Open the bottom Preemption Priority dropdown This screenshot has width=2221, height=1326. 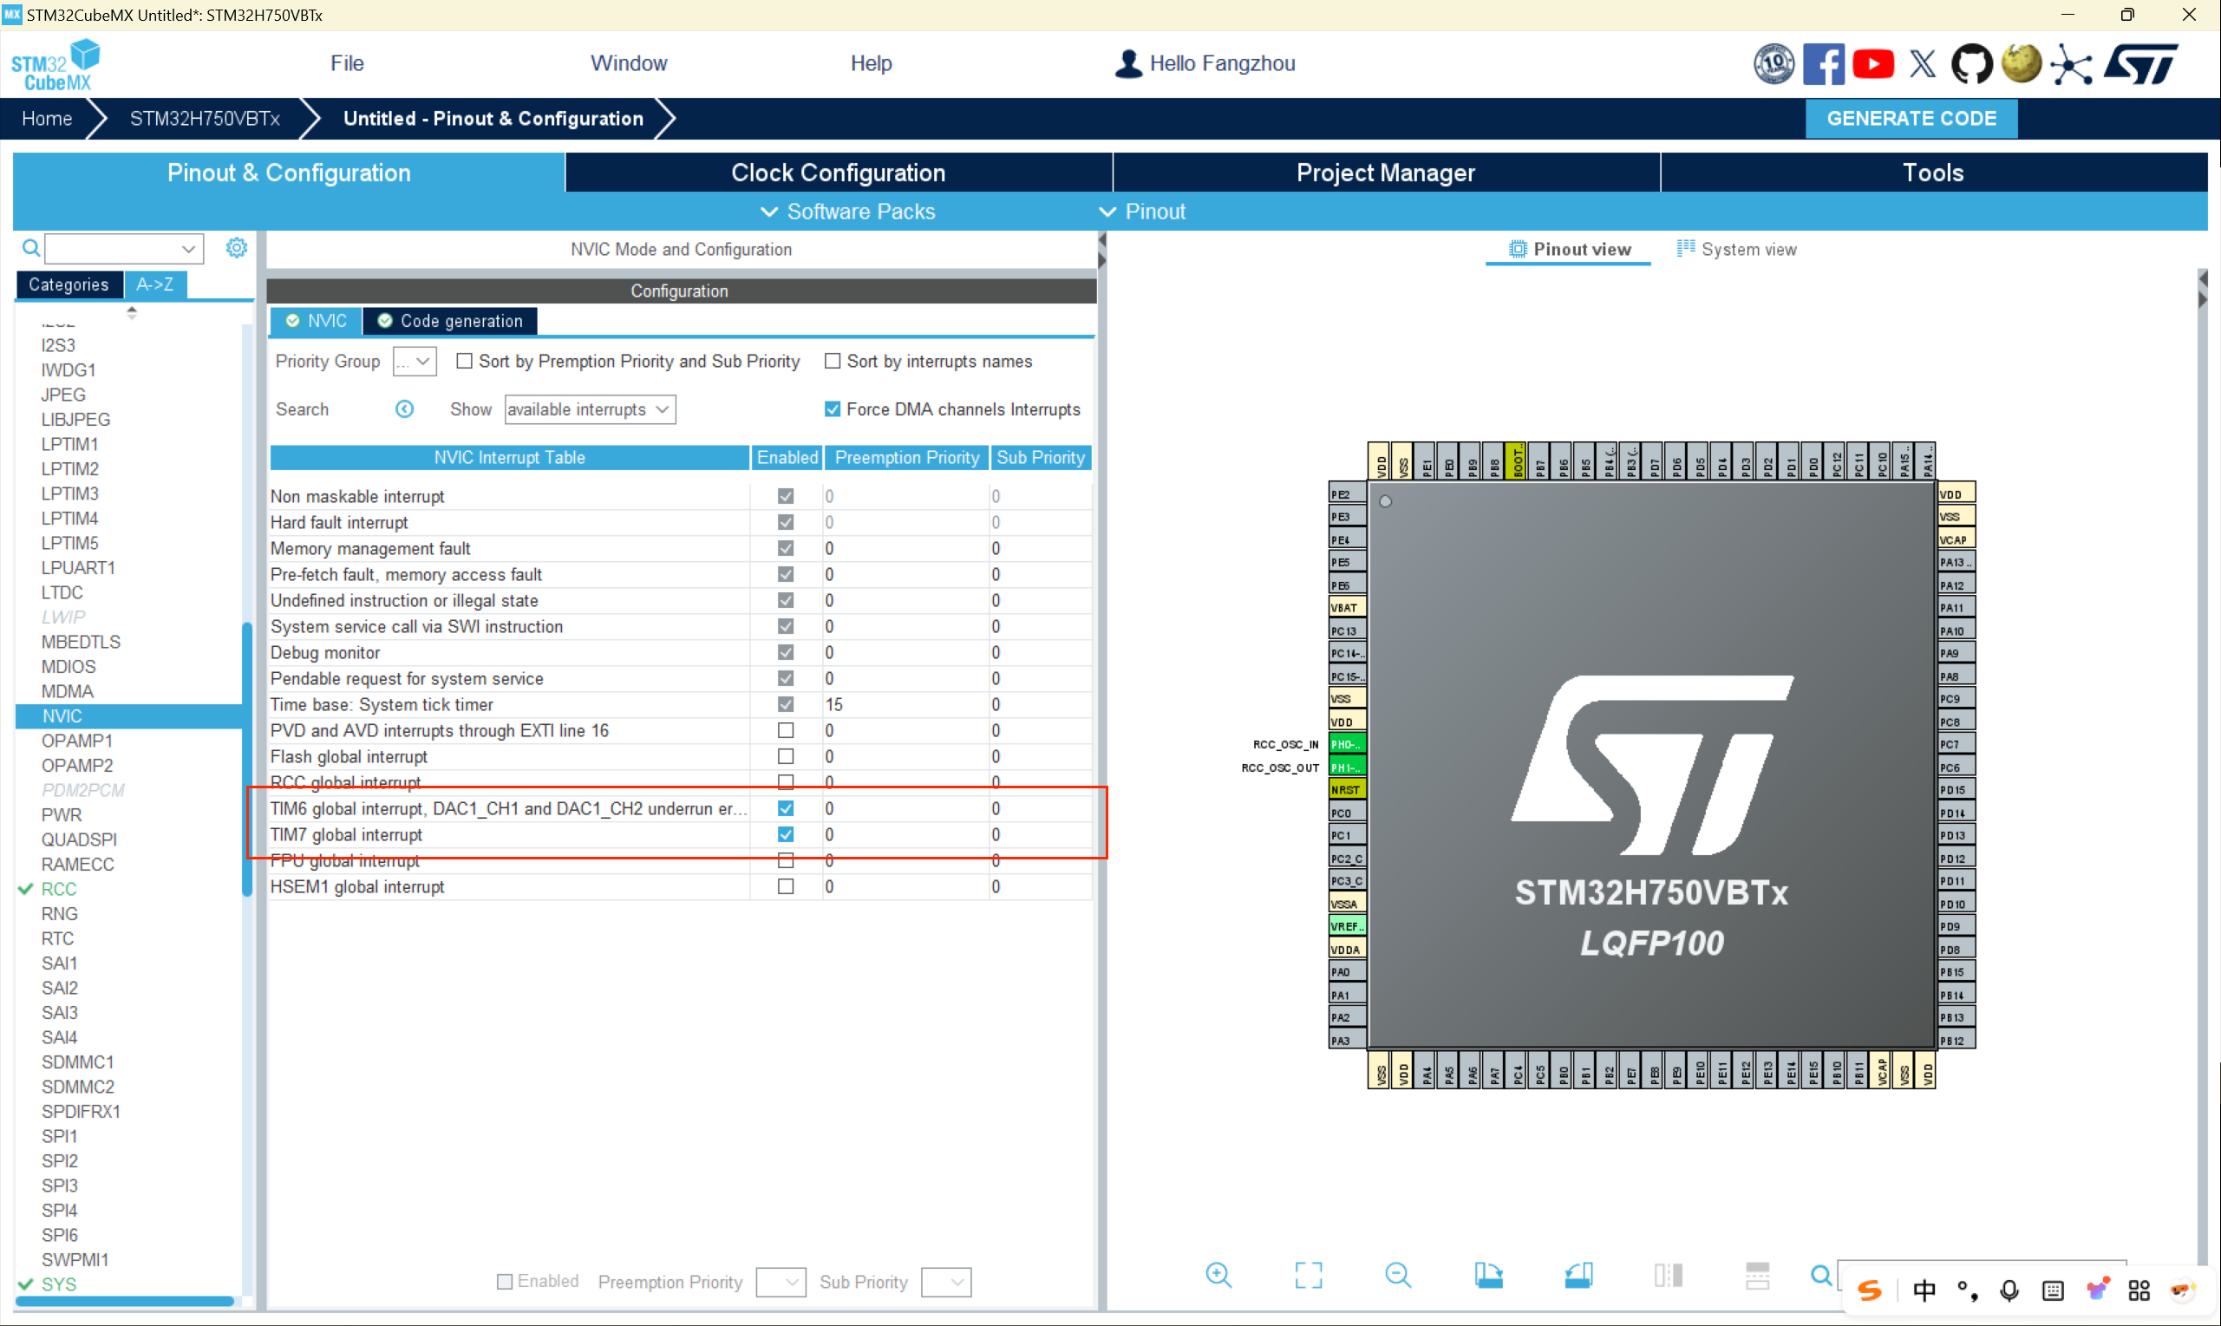(781, 1283)
